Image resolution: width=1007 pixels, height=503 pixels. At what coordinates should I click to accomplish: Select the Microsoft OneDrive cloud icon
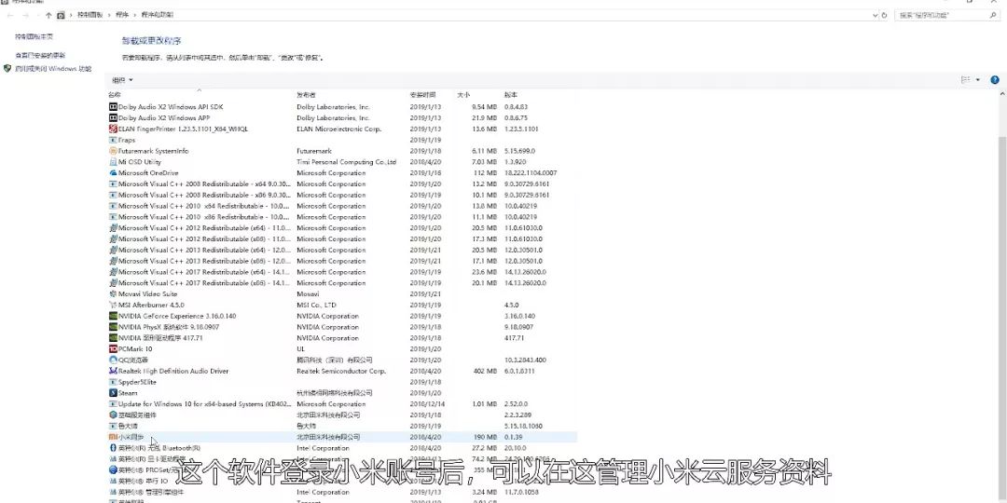(x=113, y=173)
